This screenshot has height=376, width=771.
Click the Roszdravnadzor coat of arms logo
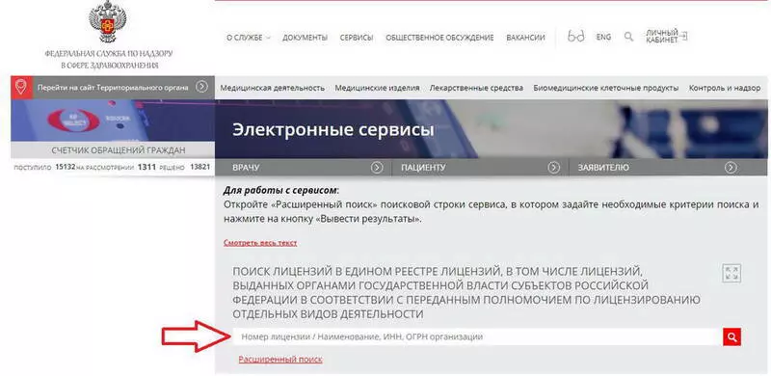107,22
